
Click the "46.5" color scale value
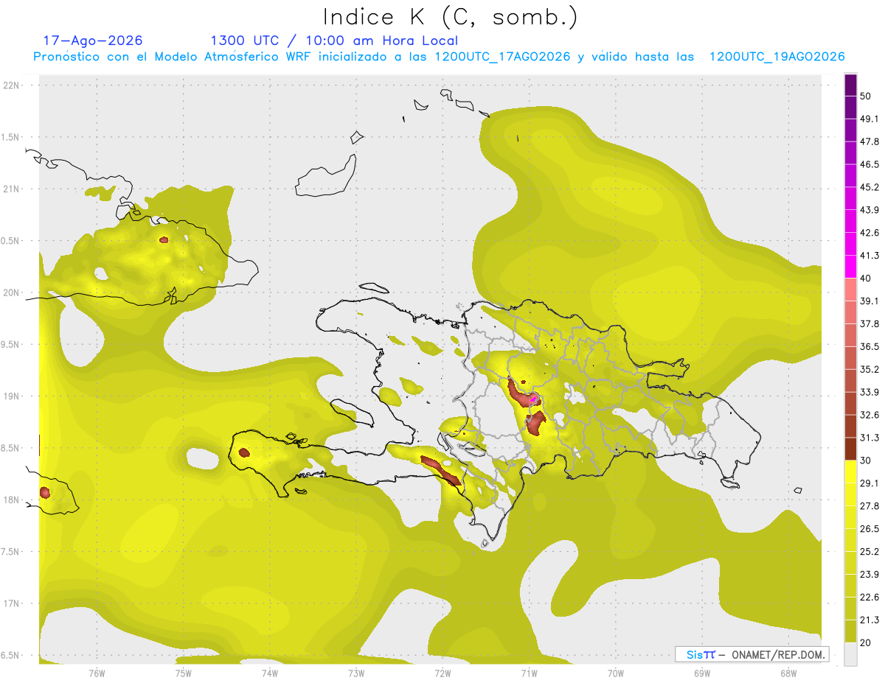pyautogui.click(x=870, y=164)
